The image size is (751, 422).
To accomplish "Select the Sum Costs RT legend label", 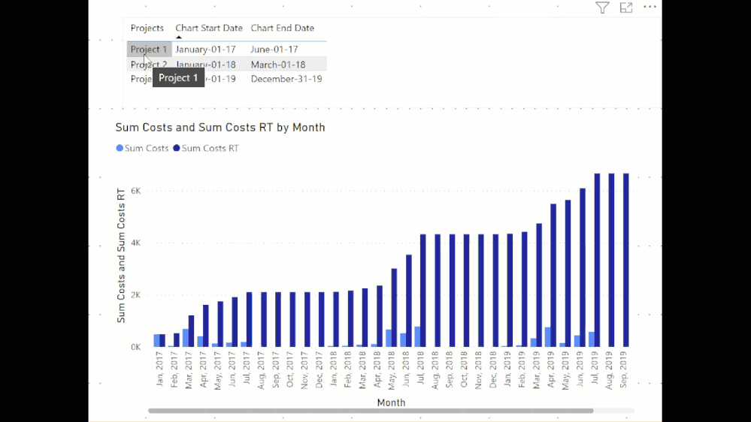I will pos(210,149).
